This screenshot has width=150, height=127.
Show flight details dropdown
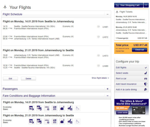click(x=100, y=78)
